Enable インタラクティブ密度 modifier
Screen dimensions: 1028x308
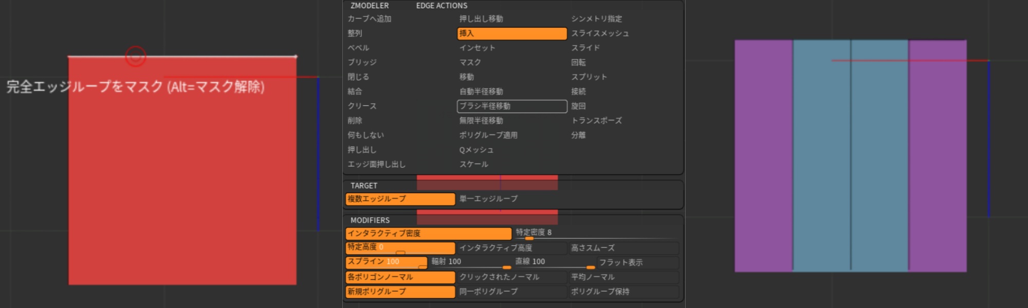point(428,234)
